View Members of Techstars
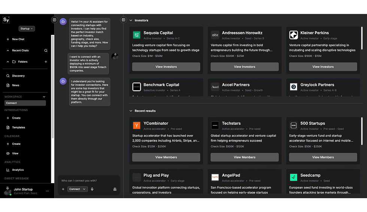367x212 pixels. click(245, 157)
